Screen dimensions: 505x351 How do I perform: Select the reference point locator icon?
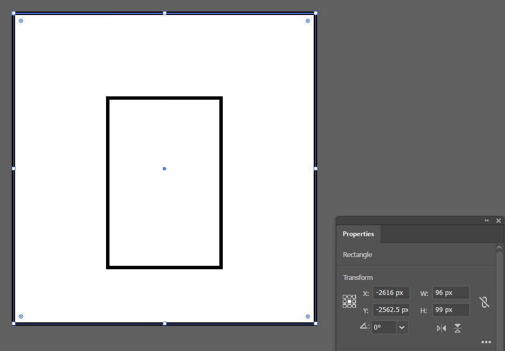tap(349, 301)
